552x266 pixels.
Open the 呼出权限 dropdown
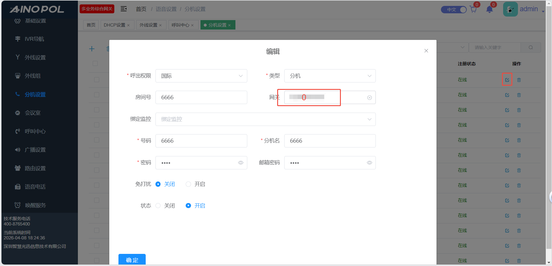coord(201,76)
